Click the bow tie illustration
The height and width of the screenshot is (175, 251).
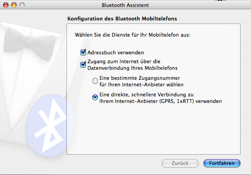coord(29,43)
